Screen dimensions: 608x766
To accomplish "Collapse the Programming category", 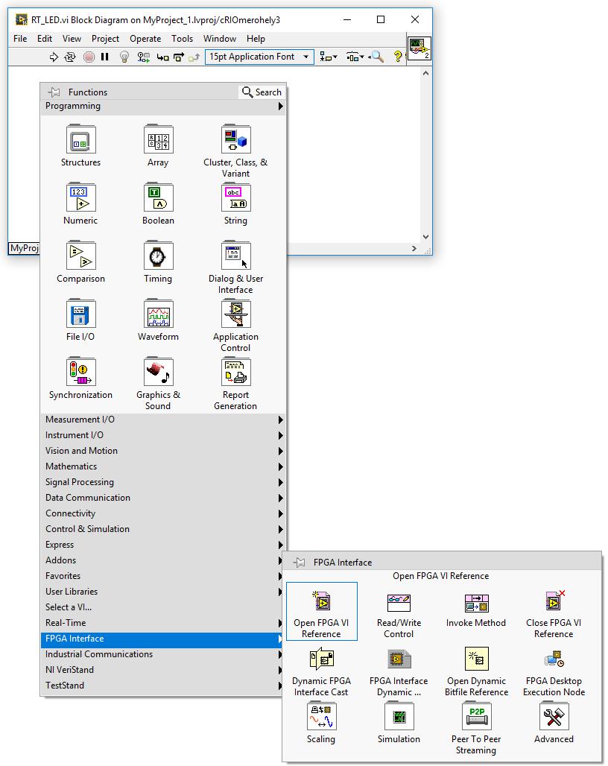I will pos(164,106).
